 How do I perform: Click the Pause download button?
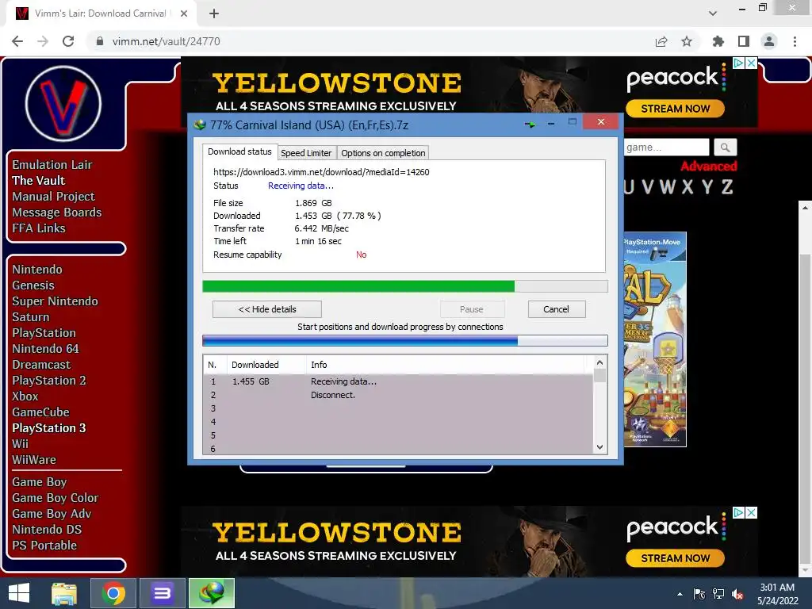[472, 309]
